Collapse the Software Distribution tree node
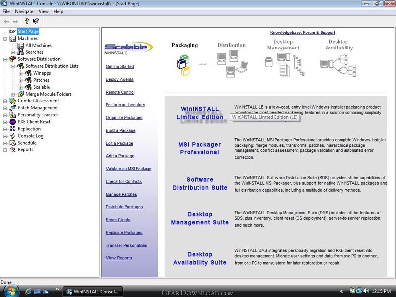This screenshot has width=396, height=297. (5, 59)
